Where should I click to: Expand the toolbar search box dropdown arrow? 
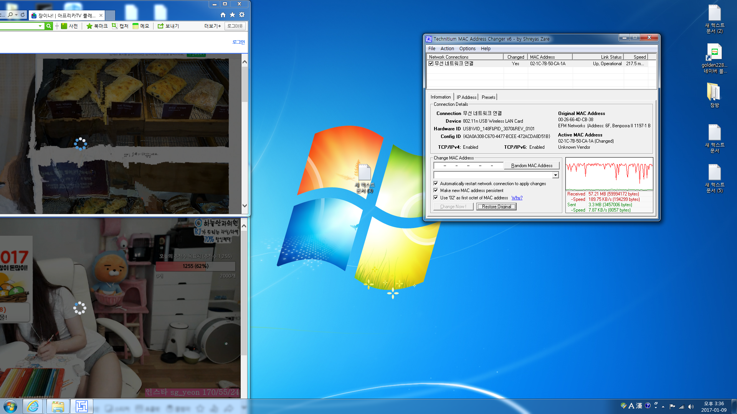click(x=40, y=26)
